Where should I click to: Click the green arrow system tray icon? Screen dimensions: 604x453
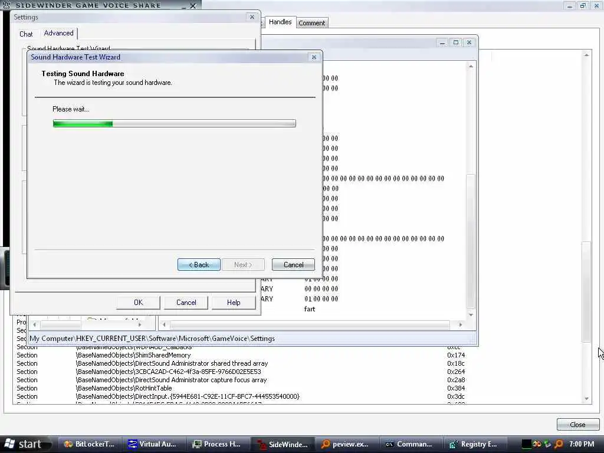(x=548, y=444)
